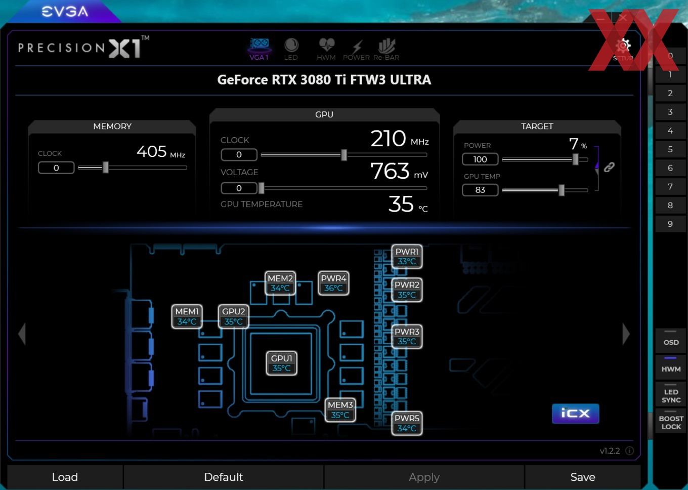Select profile slot 3
688x490 pixels.
tap(670, 112)
